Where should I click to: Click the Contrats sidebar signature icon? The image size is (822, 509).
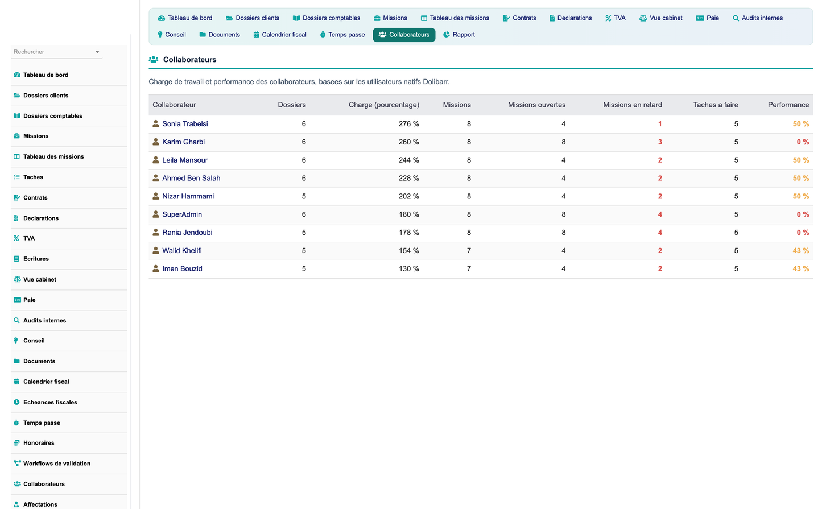[16, 198]
